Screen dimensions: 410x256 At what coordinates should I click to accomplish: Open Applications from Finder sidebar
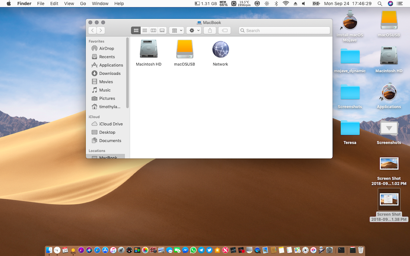[x=111, y=65]
